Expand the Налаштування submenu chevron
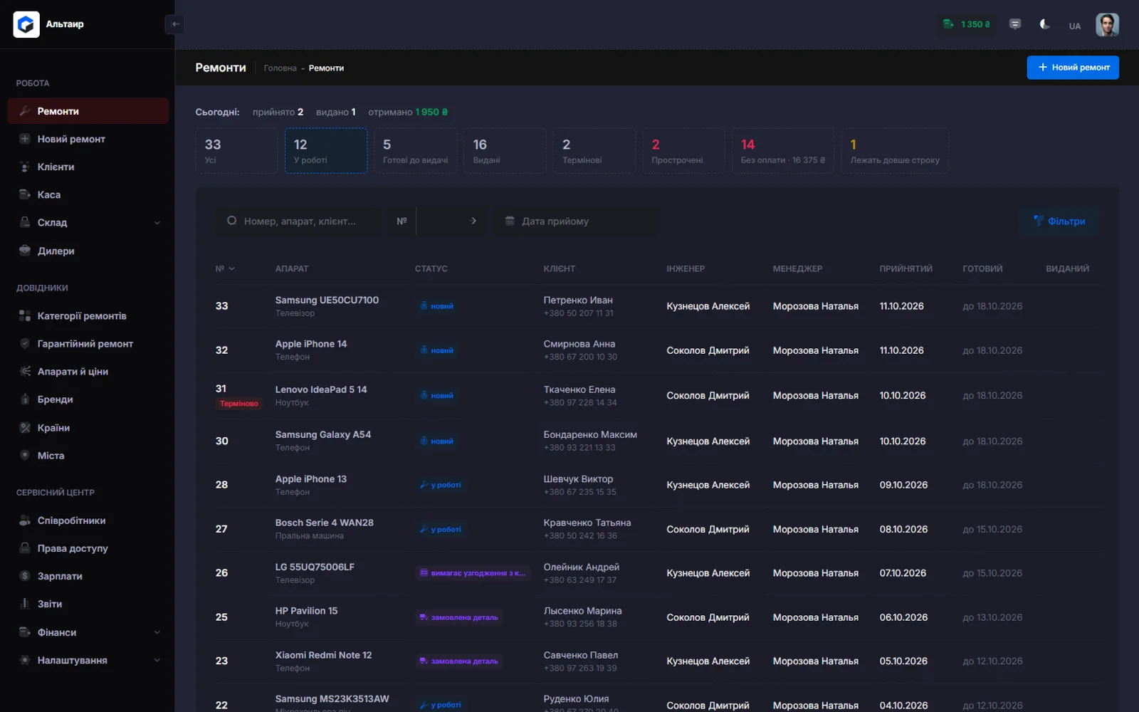1139x712 pixels. tap(157, 660)
